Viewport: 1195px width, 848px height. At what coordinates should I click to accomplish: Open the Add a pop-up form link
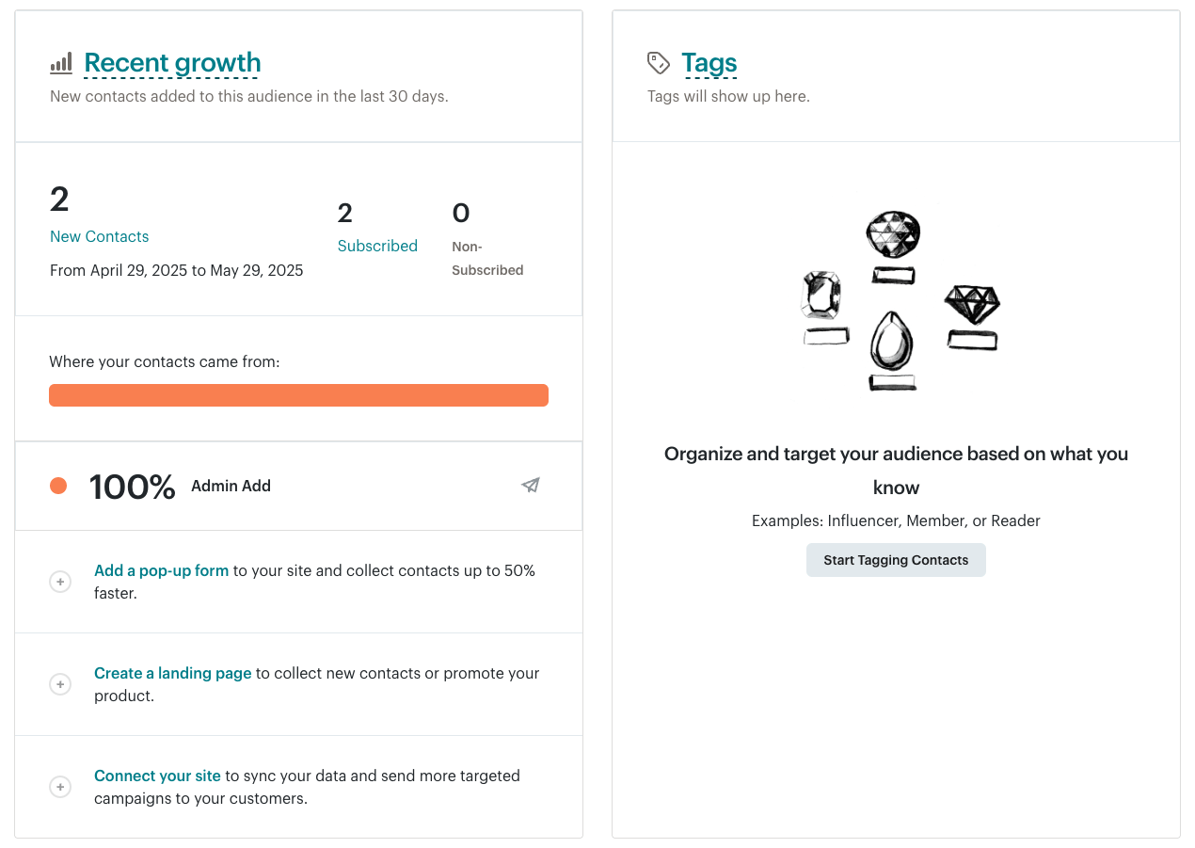point(161,570)
